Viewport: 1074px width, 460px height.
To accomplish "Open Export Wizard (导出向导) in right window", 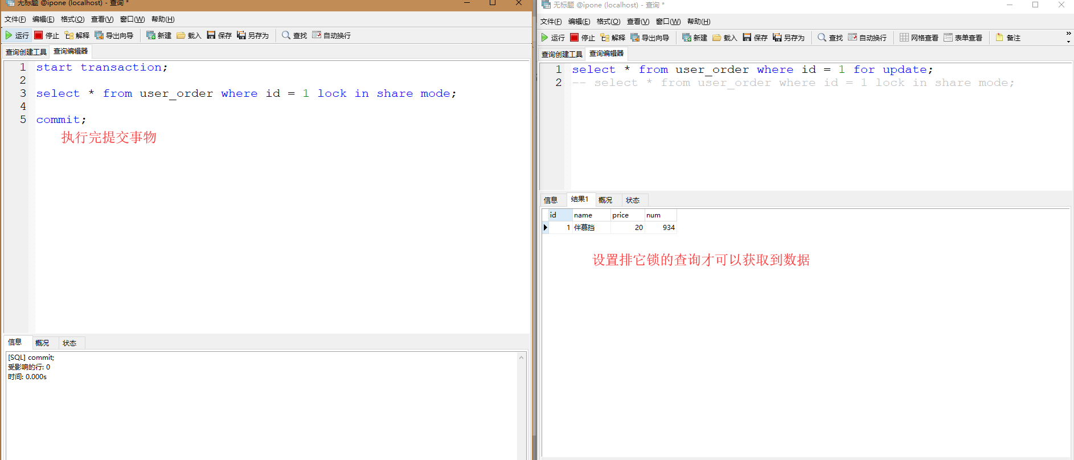I will click(650, 38).
